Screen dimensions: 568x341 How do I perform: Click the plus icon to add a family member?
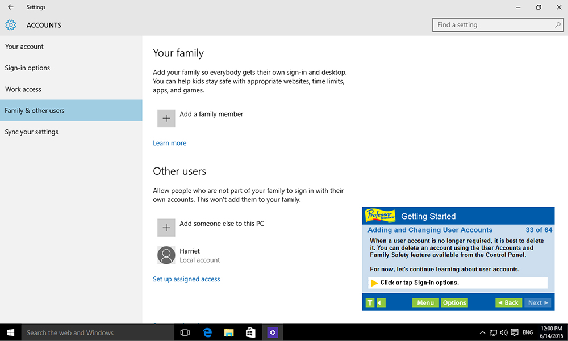(165, 118)
